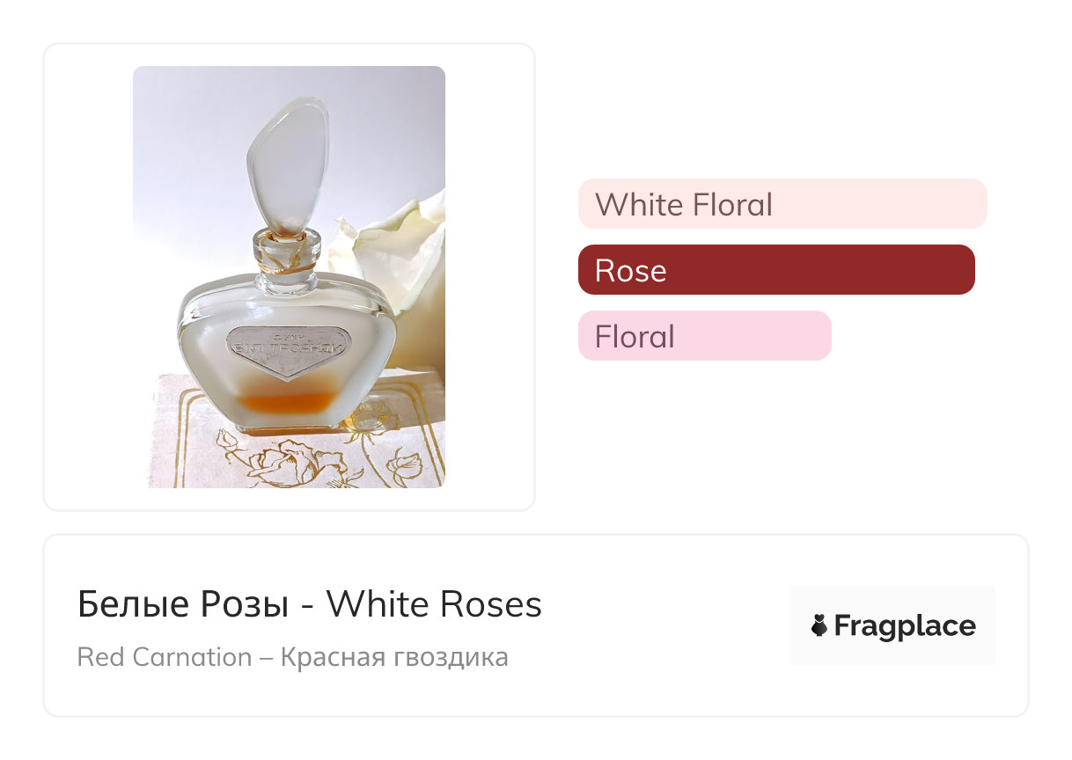This screenshot has width=1072, height=760.
Task: Open the Fragplace wordmark link
Action: [904, 625]
